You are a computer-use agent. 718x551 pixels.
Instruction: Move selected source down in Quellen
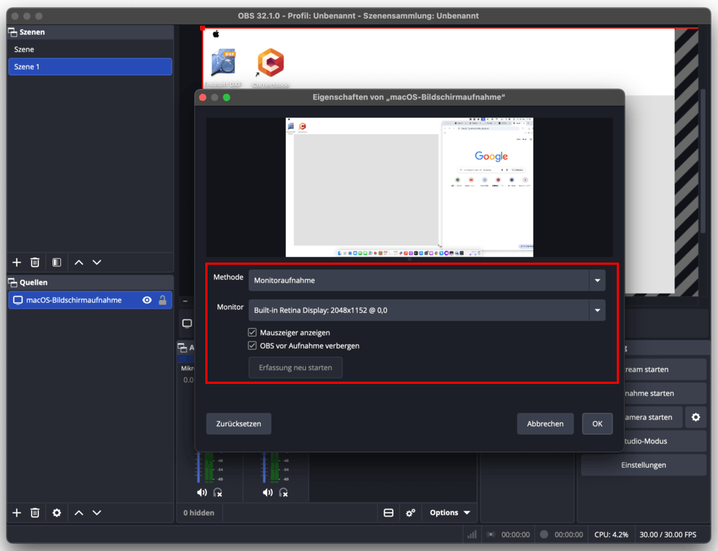[97, 513]
